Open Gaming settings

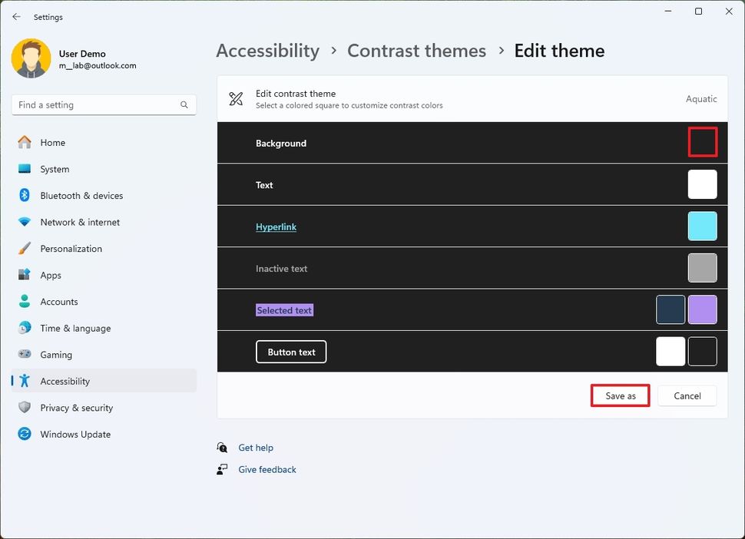point(55,354)
